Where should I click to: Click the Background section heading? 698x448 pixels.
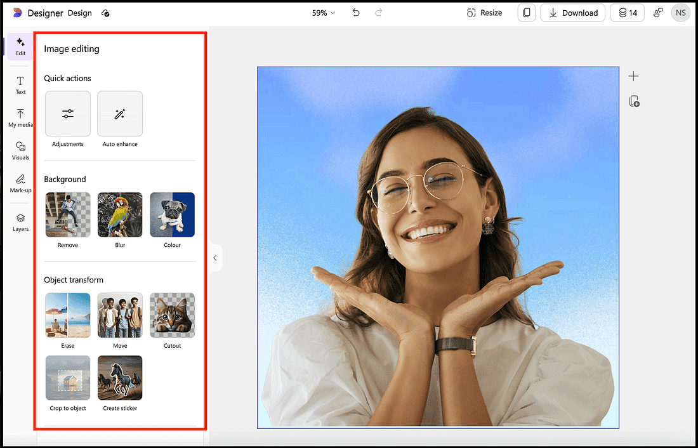click(x=65, y=179)
